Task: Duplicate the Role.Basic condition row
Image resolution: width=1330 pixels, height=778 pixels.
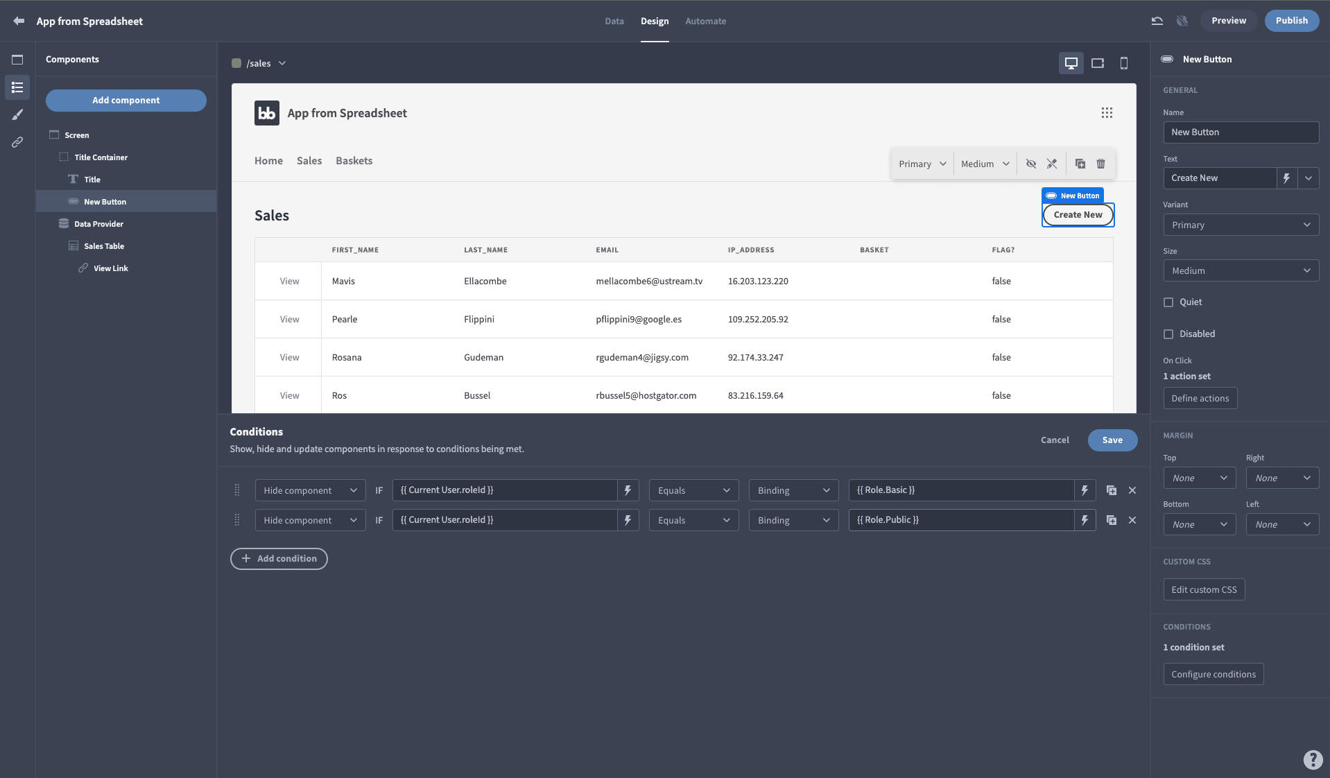Action: [1112, 490]
